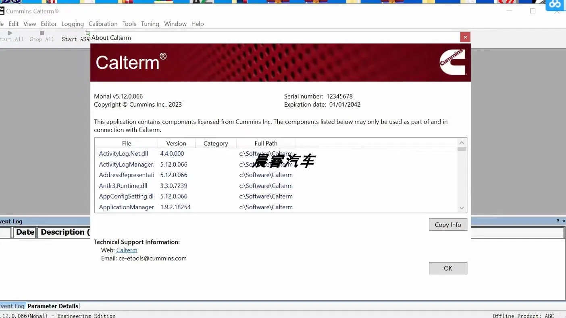This screenshot has width=566, height=318.
Task: Click the Start All toolbar button
Action: coord(11,36)
